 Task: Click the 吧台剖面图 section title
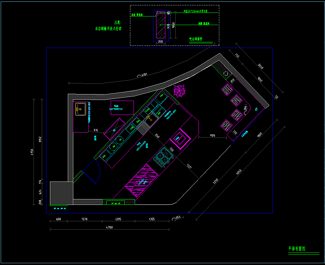coord(196,39)
